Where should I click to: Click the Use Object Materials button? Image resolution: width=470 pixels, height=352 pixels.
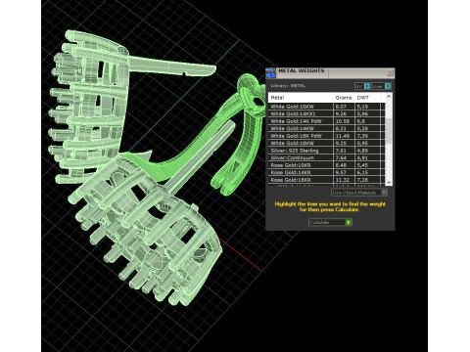coord(359,193)
